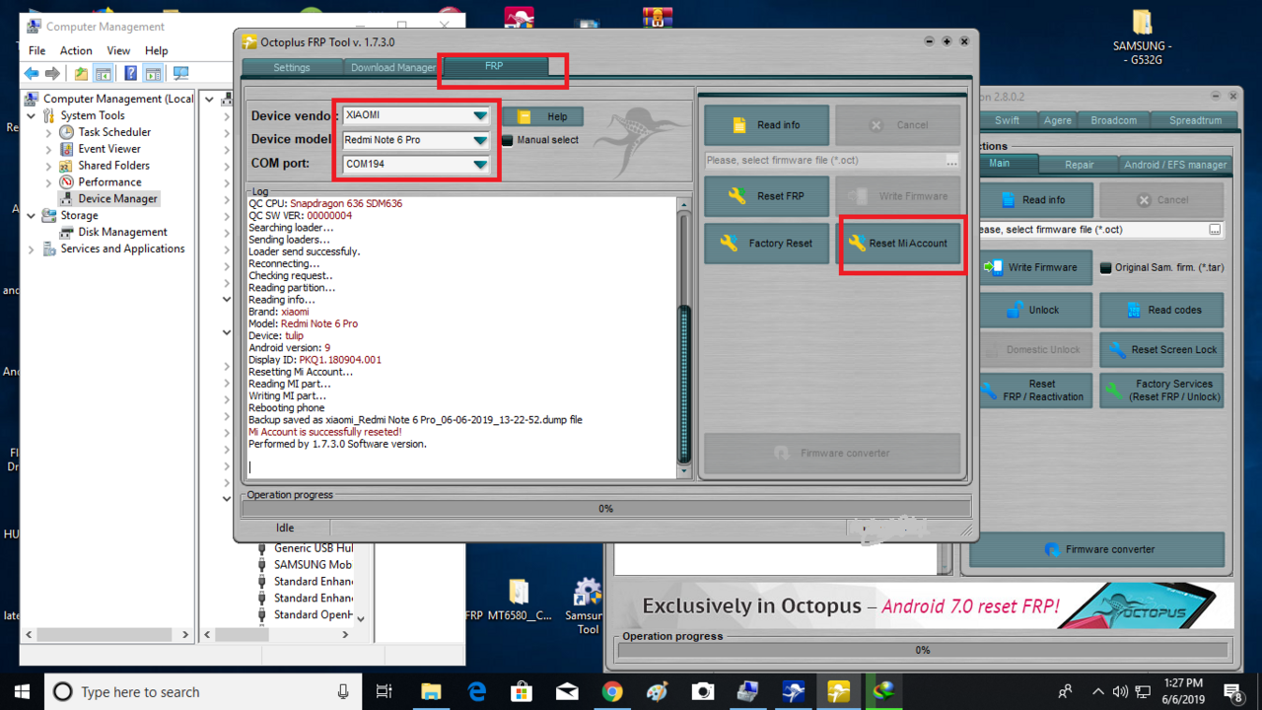The width and height of the screenshot is (1262, 710).
Task: Collapse Storage tree node
Action: pos(32,215)
